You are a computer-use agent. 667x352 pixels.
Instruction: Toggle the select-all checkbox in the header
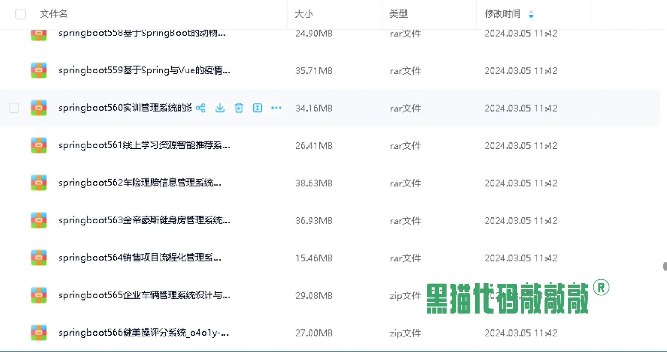click(21, 14)
